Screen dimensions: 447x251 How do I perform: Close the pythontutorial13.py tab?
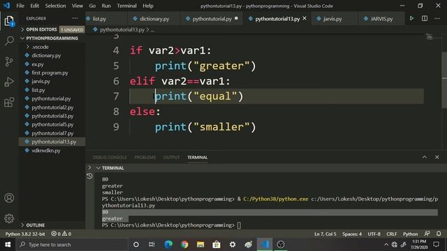click(x=305, y=19)
